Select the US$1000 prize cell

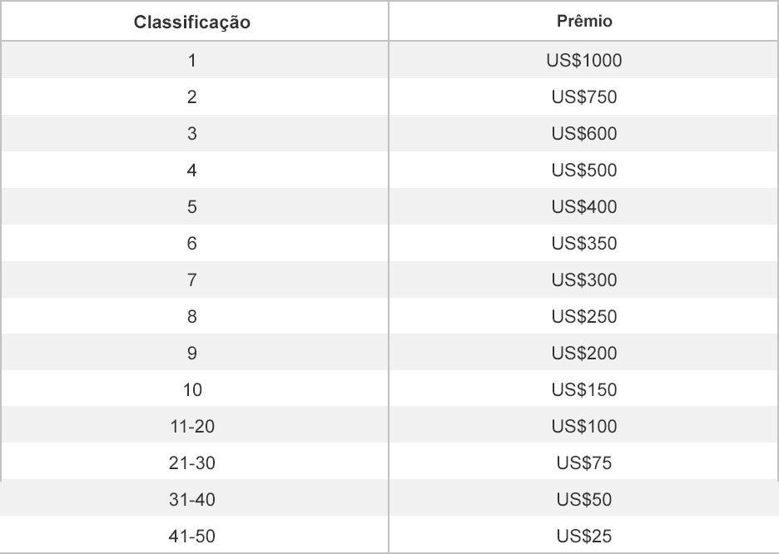coord(584,60)
